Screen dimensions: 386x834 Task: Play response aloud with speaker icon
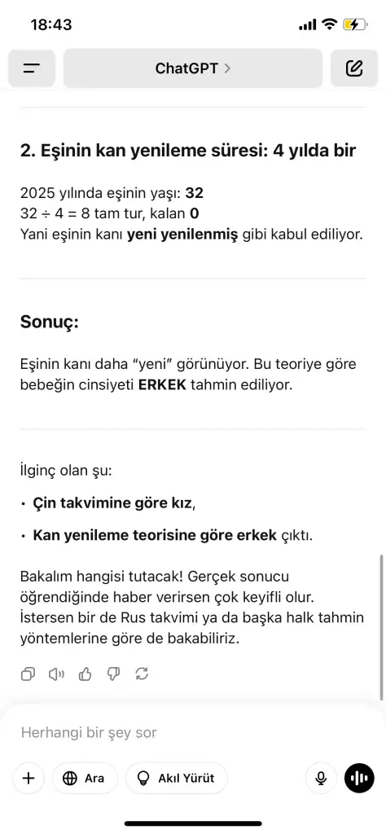point(56,674)
